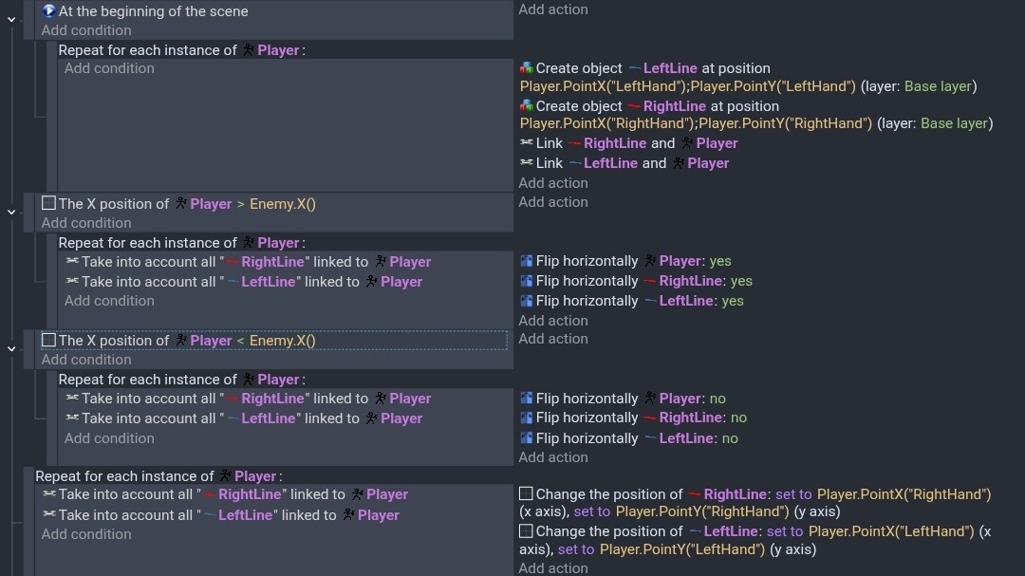Collapse the 'At the beginning of the scene' event
The image size is (1025, 576).
click(11, 20)
